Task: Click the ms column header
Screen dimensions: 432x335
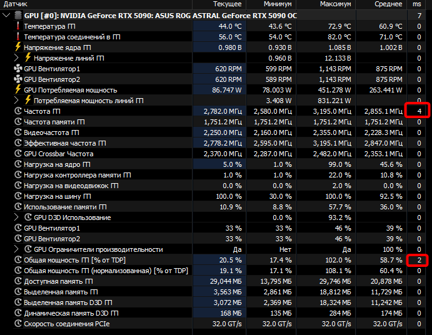Action: tap(416, 4)
